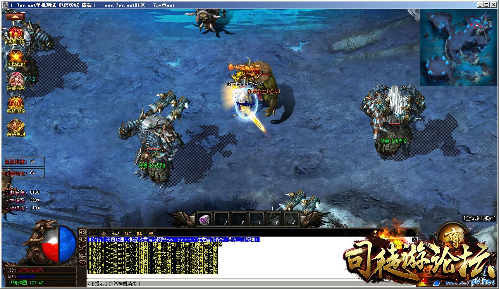Open the 装备回收 equipment recycle icon

(x=16, y=104)
